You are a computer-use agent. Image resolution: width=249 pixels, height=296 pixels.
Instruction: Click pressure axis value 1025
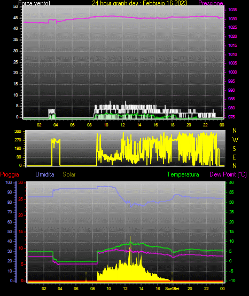point(232,27)
